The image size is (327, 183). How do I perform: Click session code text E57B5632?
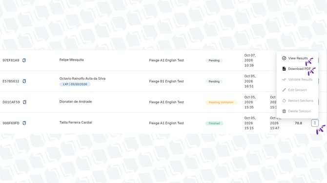point(11,81)
